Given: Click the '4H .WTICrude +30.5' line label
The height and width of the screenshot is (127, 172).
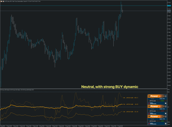Looking at the screenshot, I should pos(131,98).
